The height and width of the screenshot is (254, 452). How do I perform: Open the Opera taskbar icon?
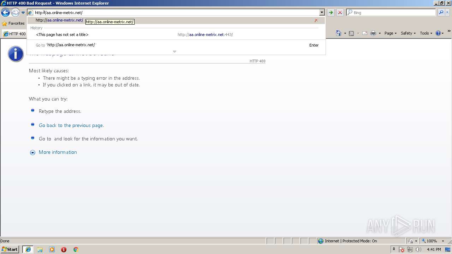point(64,249)
